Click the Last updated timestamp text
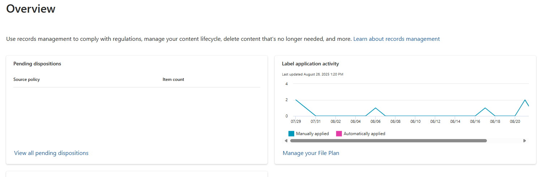This screenshot has height=177, width=544. click(313, 74)
